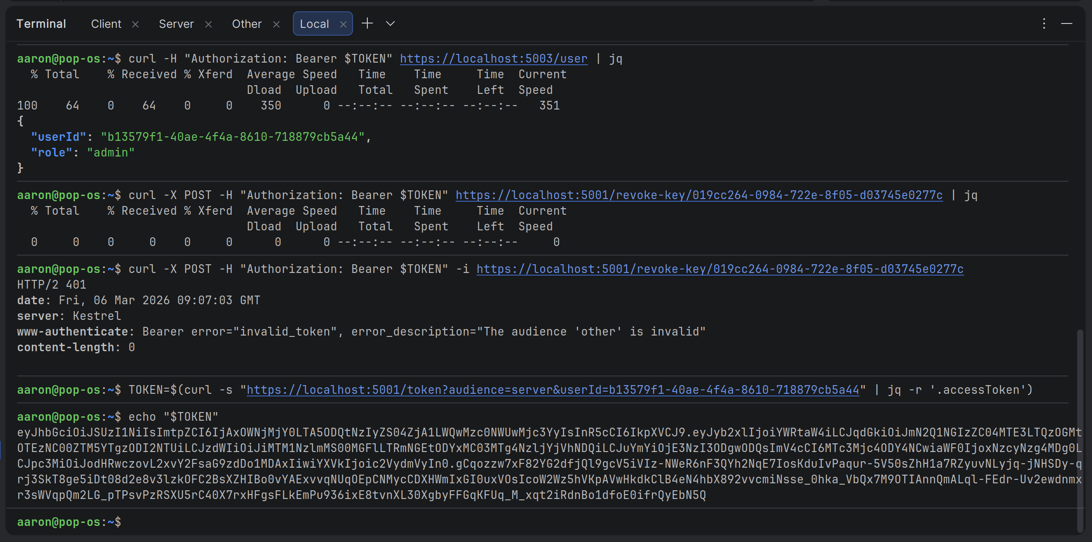Screen dimensions: 1092x542
Task: Switch to the Client tab
Action: click(106, 24)
